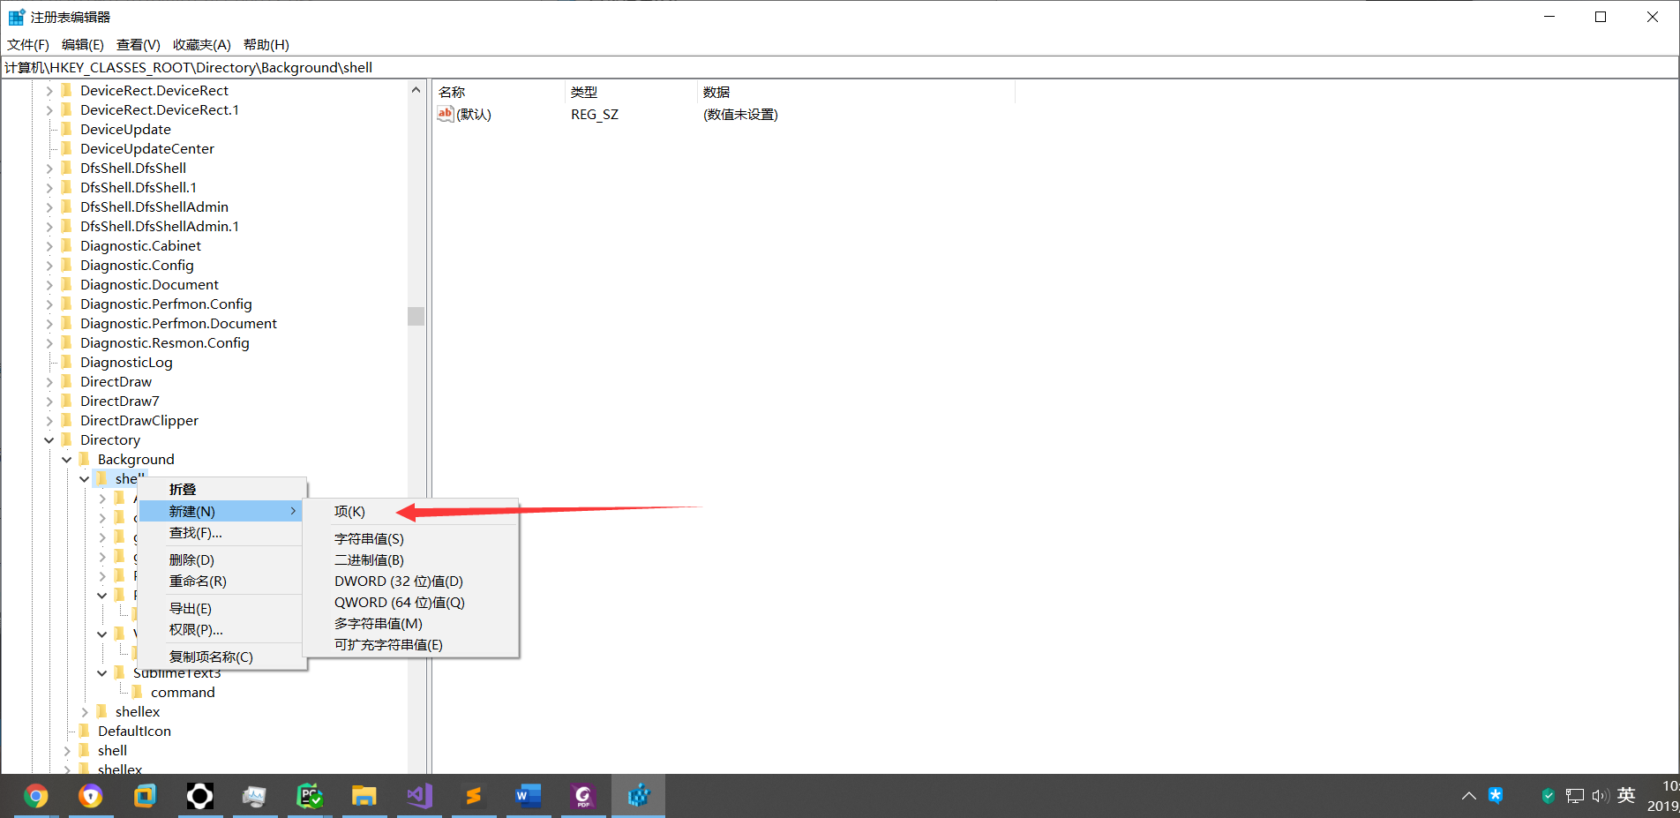Click 复制项名称(C) in the context menu
Viewport: 1680px width, 818px height.
222,657
